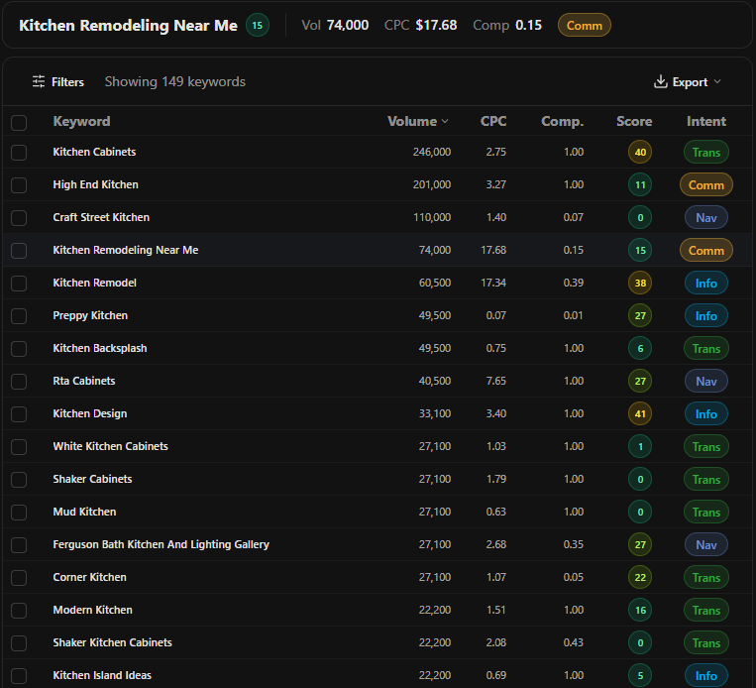Select Kitchen Remodeling Near Me table row
The width and height of the screenshot is (756, 688).
378,251
